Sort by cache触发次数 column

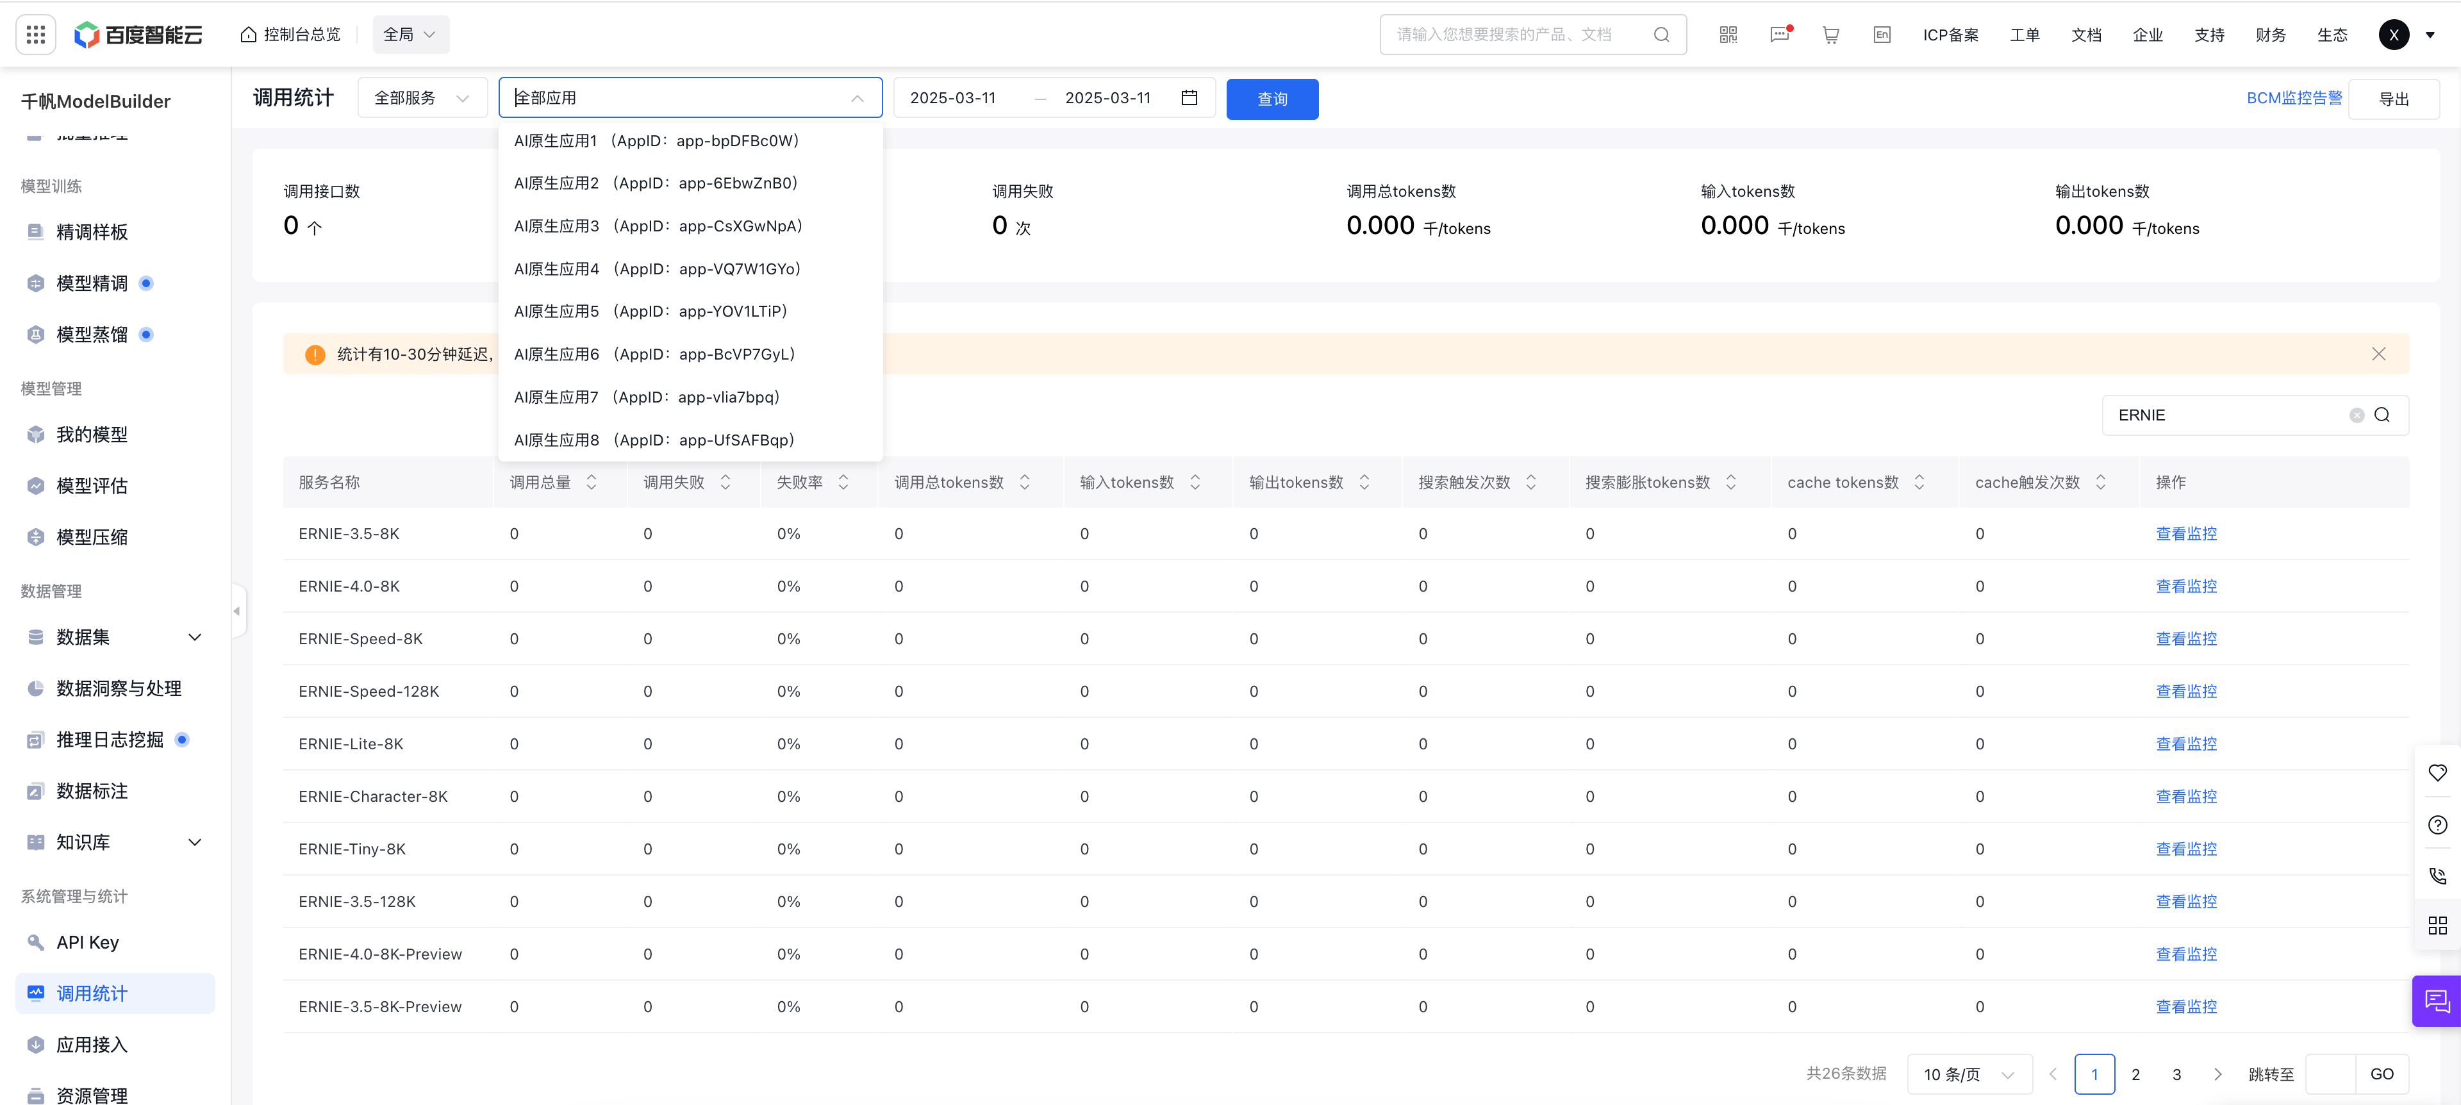[2101, 482]
